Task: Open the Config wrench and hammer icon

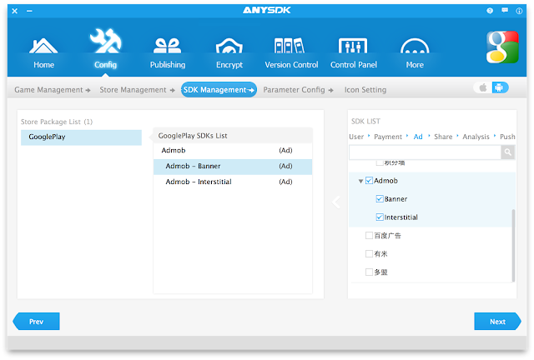Action: (105, 41)
